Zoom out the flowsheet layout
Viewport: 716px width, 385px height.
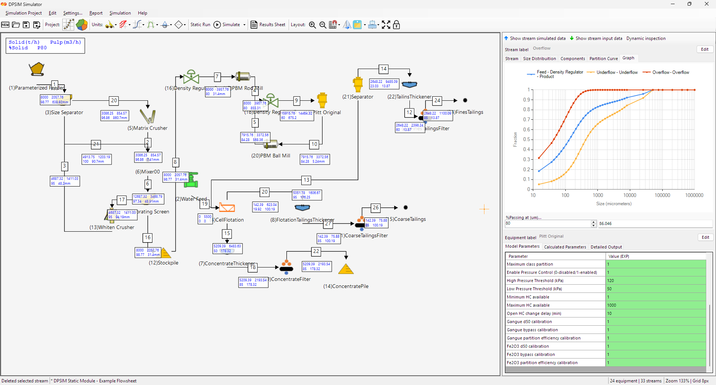[323, 25]
